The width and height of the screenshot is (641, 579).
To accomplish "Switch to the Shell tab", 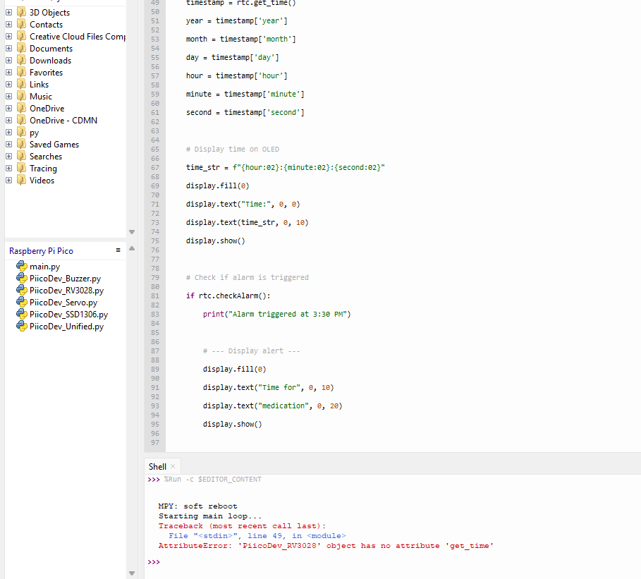I will (x=157, y=467).
